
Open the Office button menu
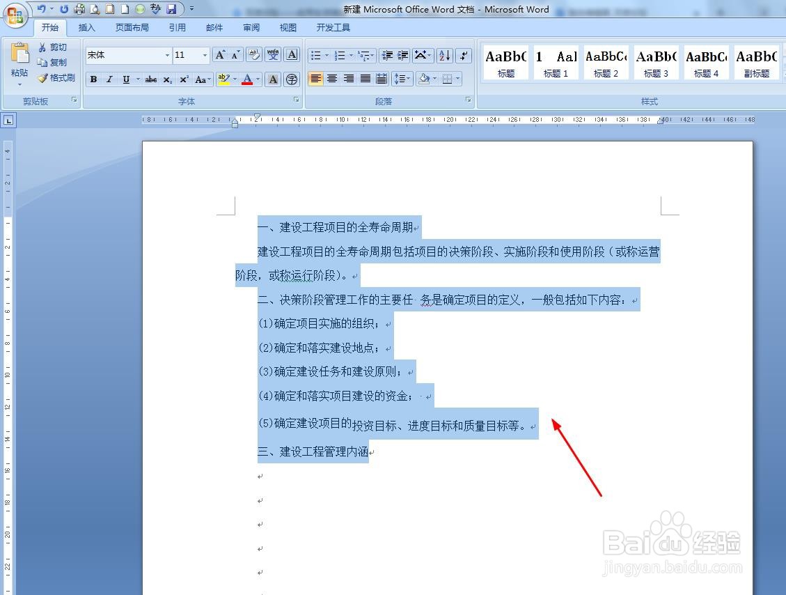(x=15, y=15)
